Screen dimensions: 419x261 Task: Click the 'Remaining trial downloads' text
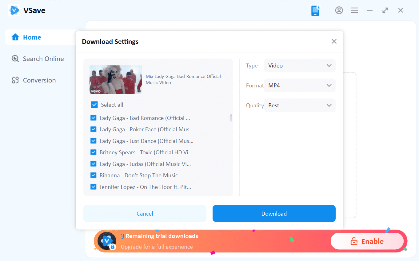[162, 236]
